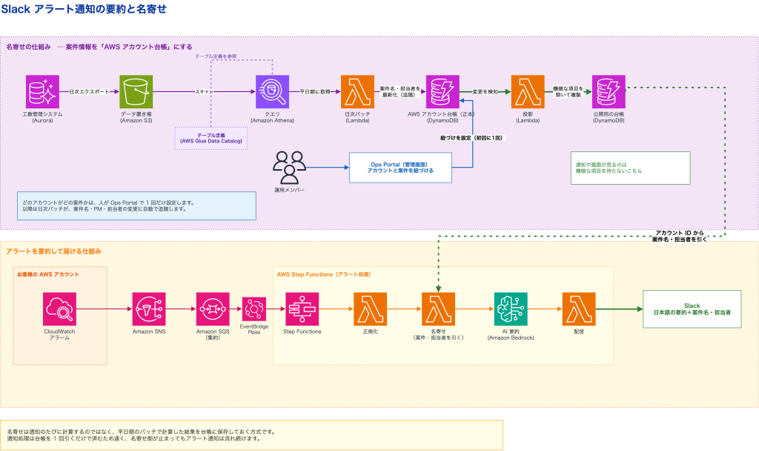
Task: Select the EventBridge Pipes icon
Action: click(x=254, y=309)
